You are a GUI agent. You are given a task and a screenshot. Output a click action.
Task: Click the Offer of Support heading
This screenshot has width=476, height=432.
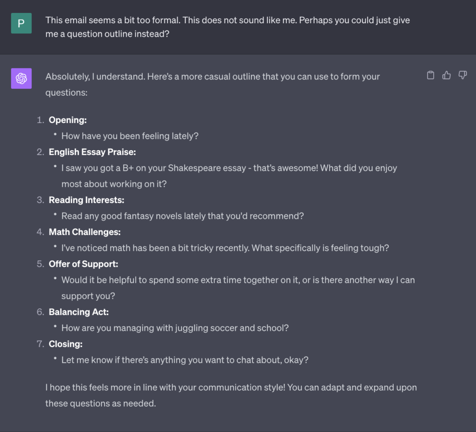(84, 264)
